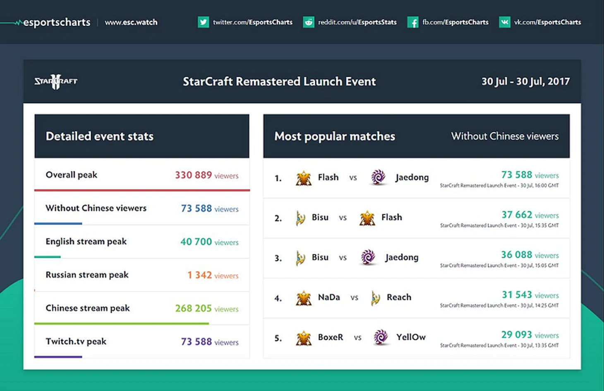Open the reddit.com/u/EsportsStats link
Image resolution: width=604 pixels, height=391 pixels.
pyautogui.click(x=357, y=22)
